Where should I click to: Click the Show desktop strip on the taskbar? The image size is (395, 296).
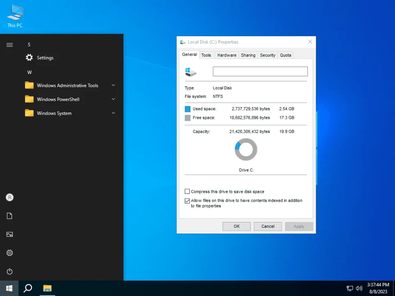pyautogui.click(x=394, y=288)
